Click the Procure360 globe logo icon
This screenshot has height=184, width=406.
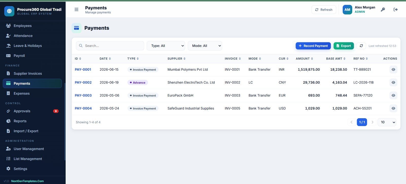coord(9,11)
